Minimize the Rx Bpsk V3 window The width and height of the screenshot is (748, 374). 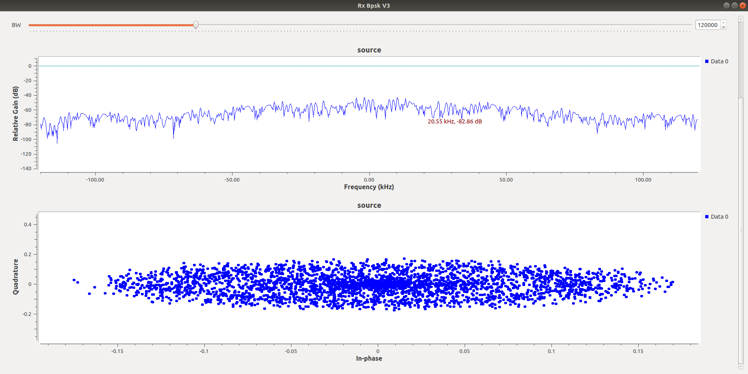click(x=726, y=5)
